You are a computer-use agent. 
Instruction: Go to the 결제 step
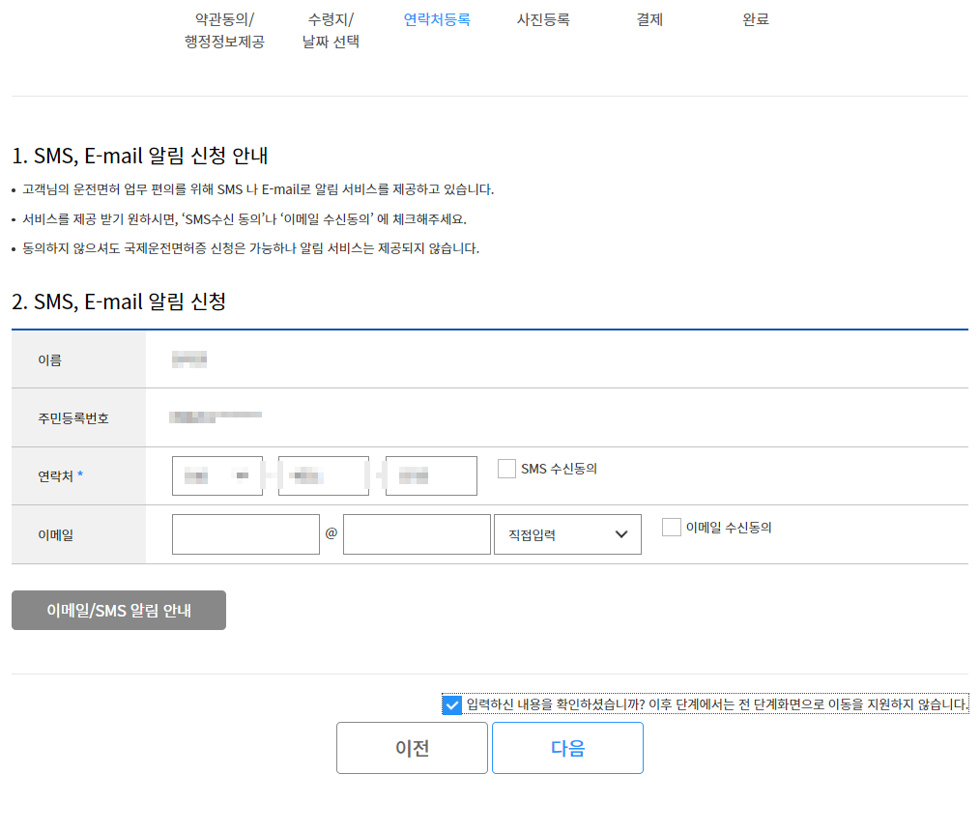pyautogui.click(x=649, y=18)
